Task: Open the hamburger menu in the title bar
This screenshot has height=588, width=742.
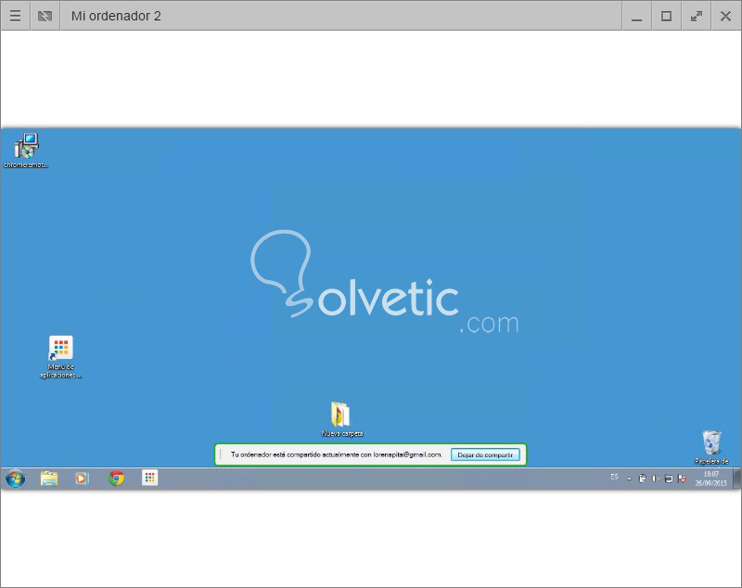Action: pyautogui.click(x=15, y=16)
